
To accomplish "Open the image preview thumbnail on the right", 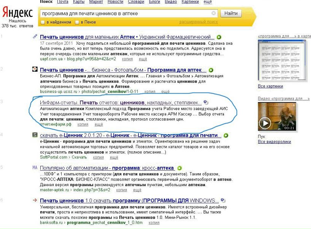I will 282,60.
